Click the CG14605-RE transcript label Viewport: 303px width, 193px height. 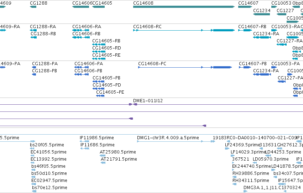pyautogui.click(x=106, y=55)
